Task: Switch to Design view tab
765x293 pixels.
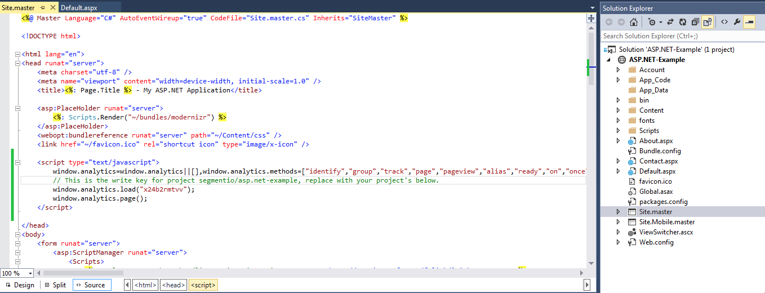Action: (20, 285)
